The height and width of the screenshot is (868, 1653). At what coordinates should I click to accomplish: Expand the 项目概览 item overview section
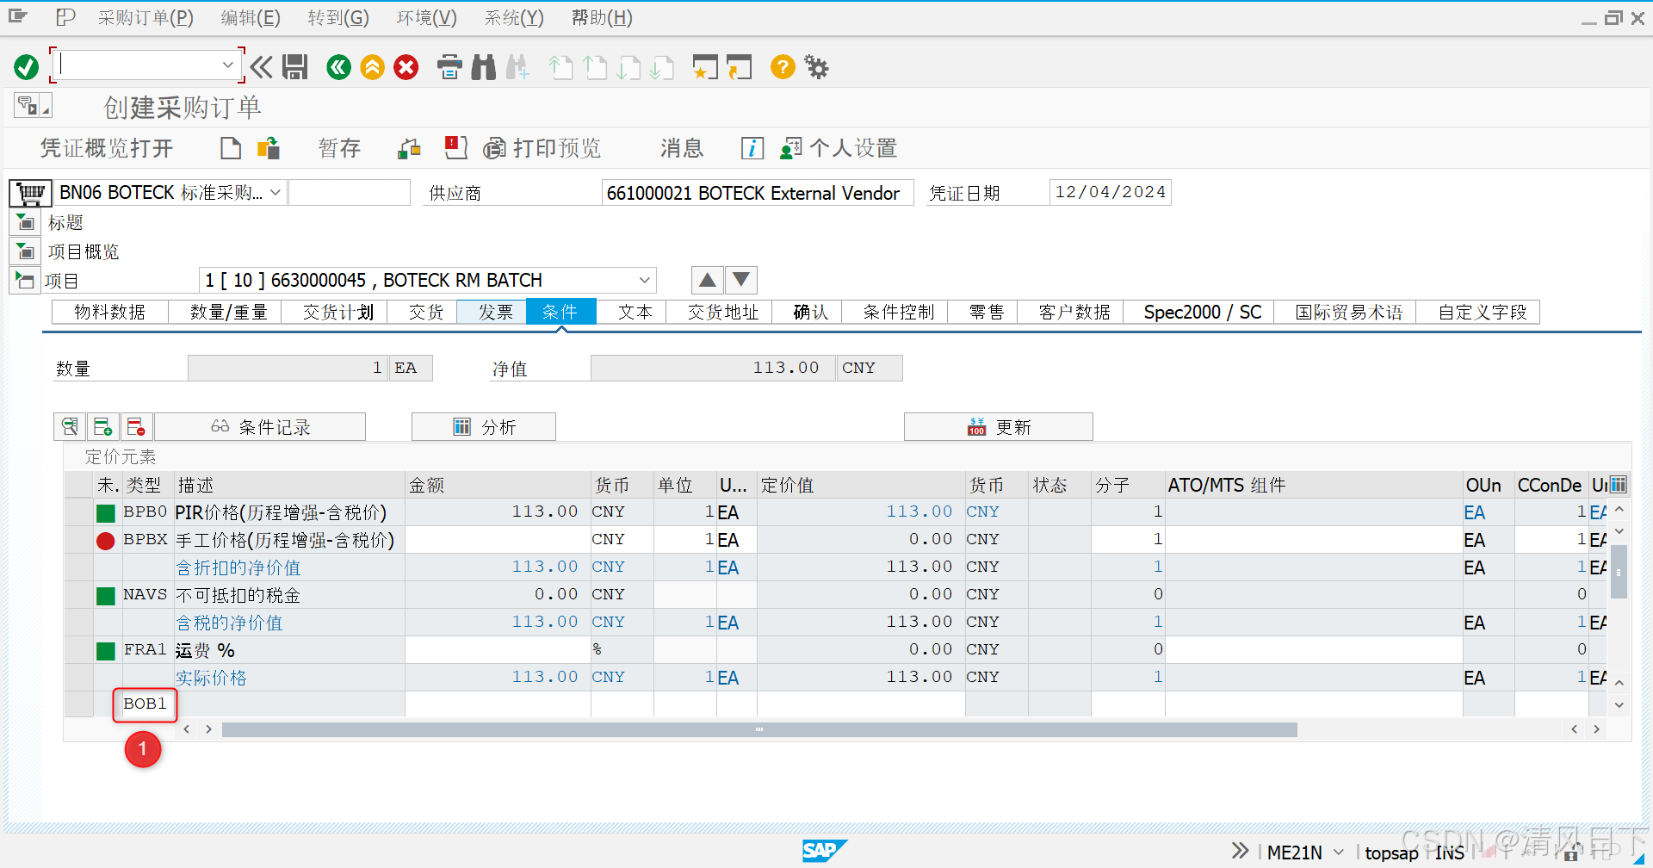click(26, 252)
